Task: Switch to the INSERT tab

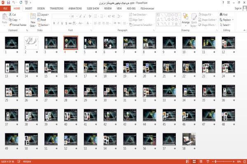Action: click(28, 8)
